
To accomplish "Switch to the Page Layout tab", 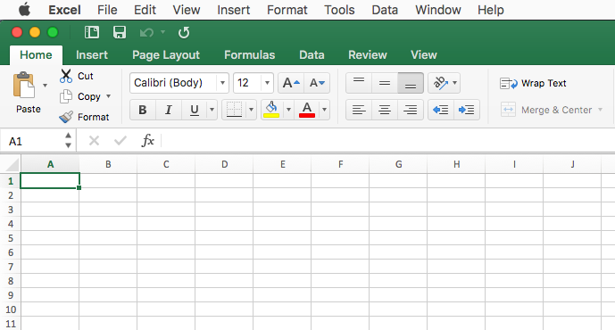I will (166, 55).
